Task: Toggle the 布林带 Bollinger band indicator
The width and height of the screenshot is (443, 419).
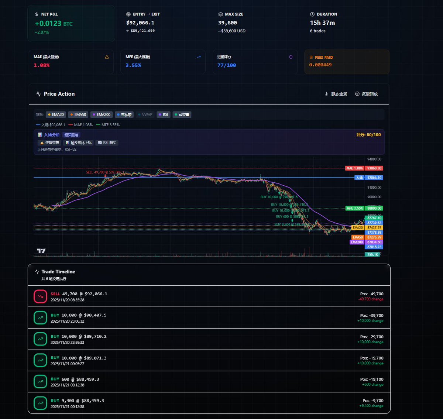Action: pos(124,115)
